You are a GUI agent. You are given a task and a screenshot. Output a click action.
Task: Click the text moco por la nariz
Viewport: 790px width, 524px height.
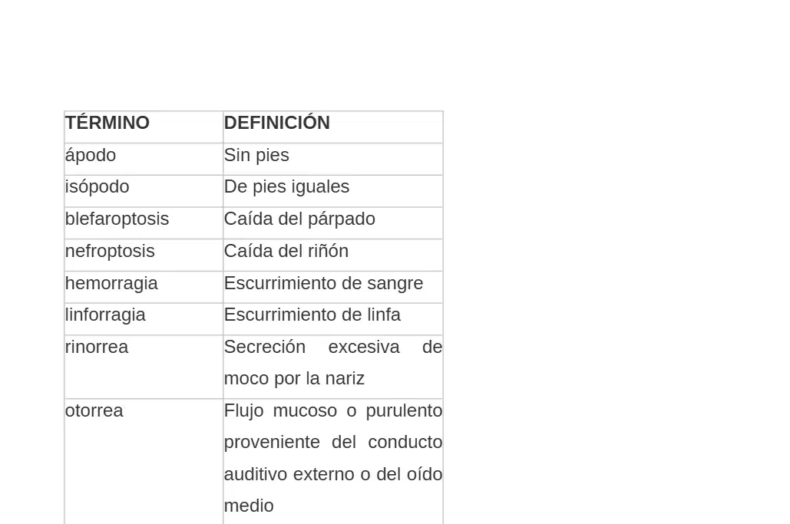click(x=294, y=378)
